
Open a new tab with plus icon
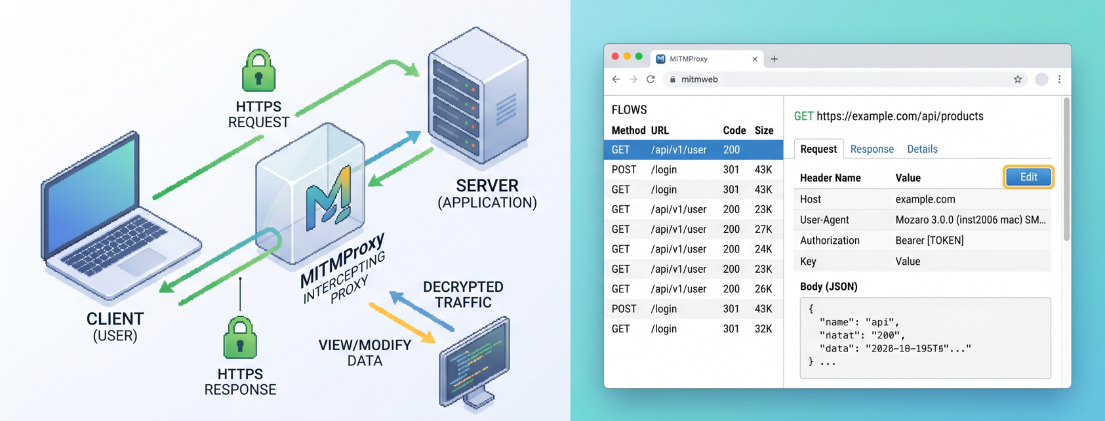tap(774, 59)
